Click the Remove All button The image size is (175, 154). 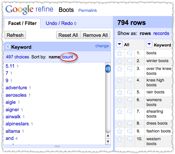point(95,35)
